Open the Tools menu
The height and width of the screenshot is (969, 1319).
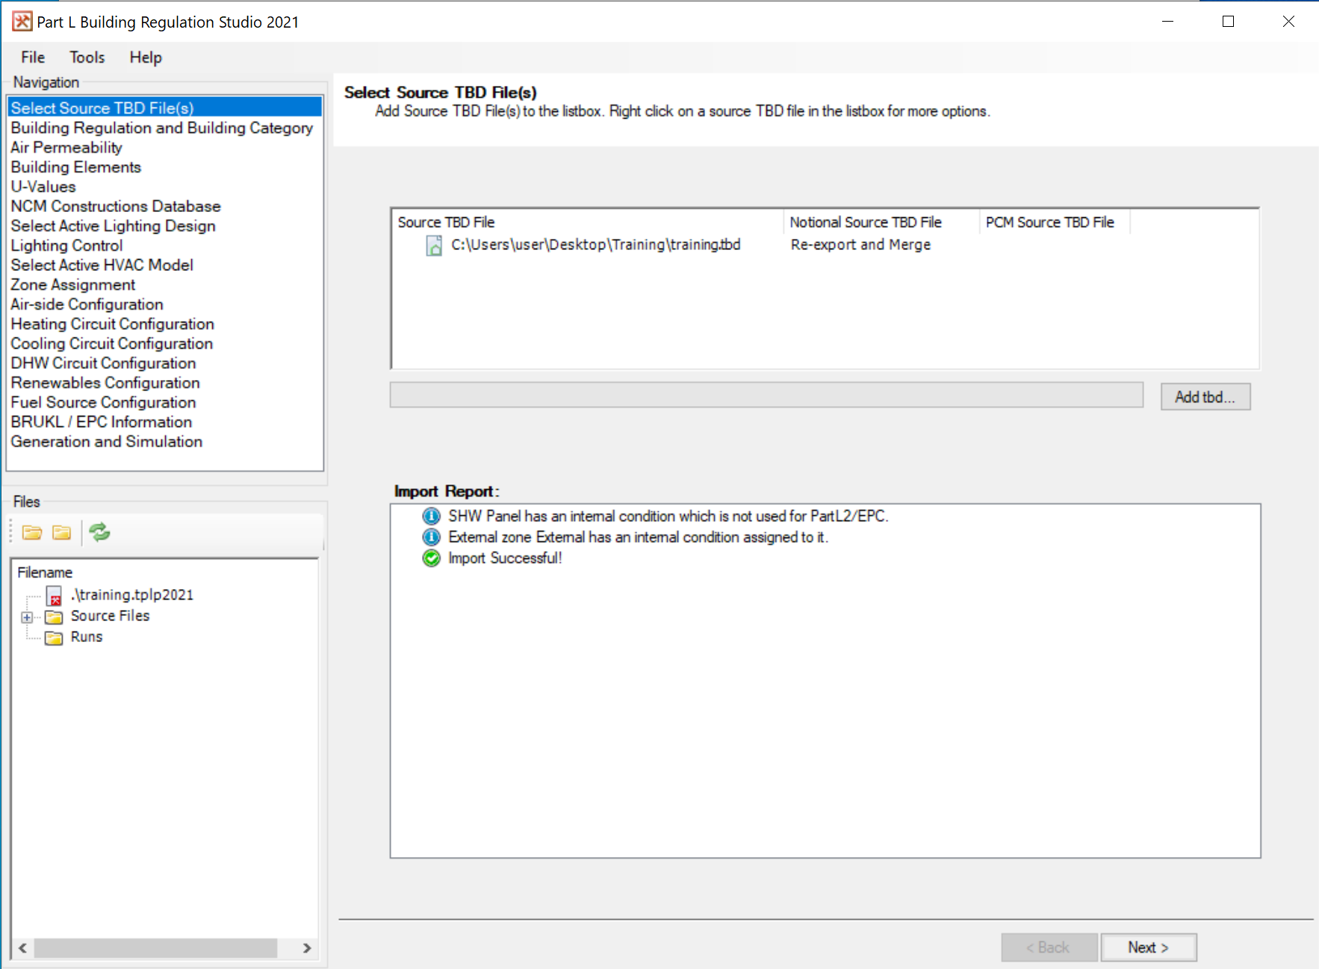87,57
